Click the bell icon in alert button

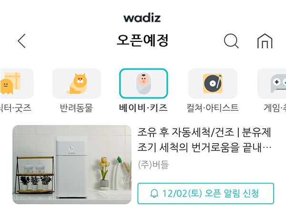[x=154, y=194]
